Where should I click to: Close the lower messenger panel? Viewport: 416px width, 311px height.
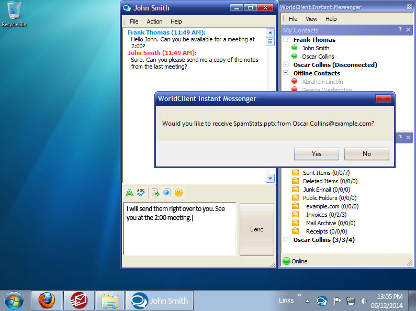[408, 138]
